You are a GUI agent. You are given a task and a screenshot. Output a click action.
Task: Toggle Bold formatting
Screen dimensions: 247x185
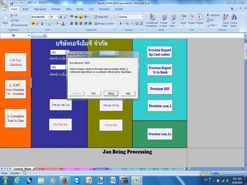pyautogui.click(x=33, y=24)
